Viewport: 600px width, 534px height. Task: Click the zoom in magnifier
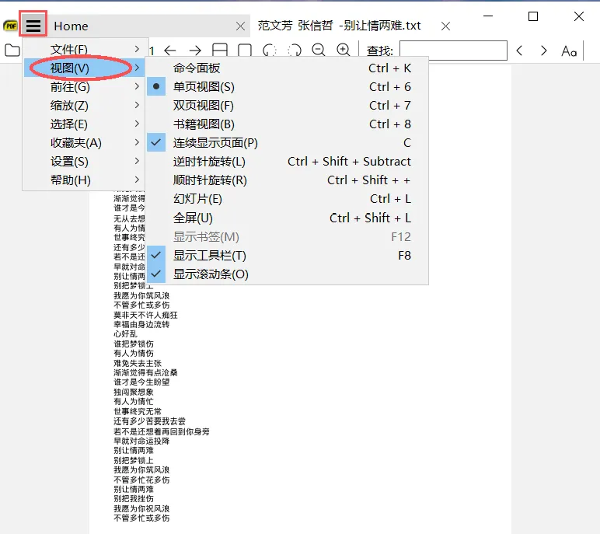pyautogui.click(x=344, y=50)
